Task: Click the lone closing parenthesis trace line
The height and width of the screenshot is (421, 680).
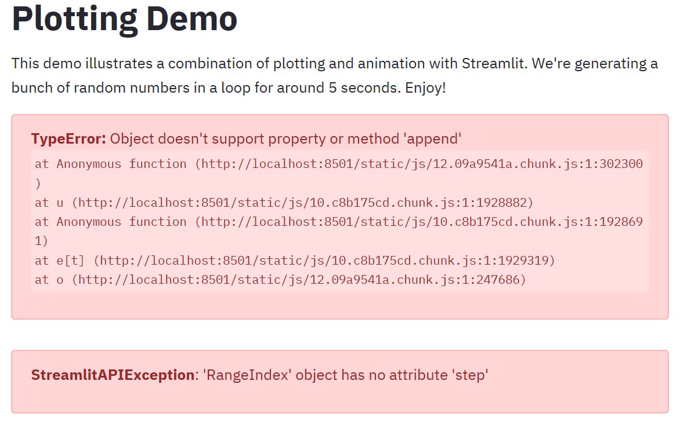Action: click(x=38, y=184)
